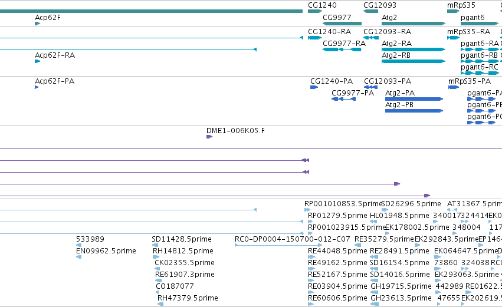The height and width of the screenshot is (307, 502).
Task: Click the CG1240 gene label
Action: (322, 5)
